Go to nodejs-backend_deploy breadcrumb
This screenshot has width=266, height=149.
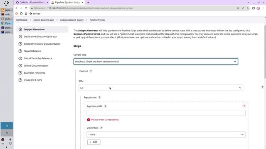[x=72, y=20]
